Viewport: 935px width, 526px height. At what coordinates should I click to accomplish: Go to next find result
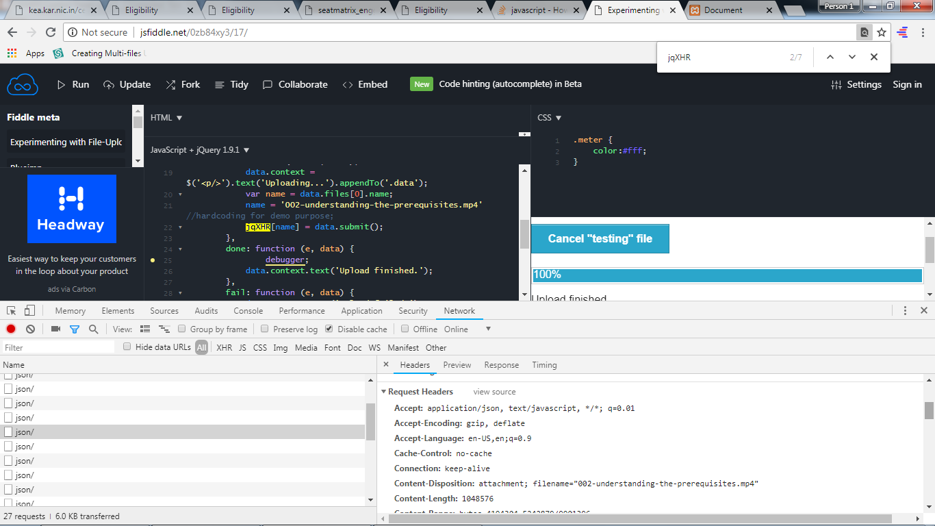[x=852, y=57]
